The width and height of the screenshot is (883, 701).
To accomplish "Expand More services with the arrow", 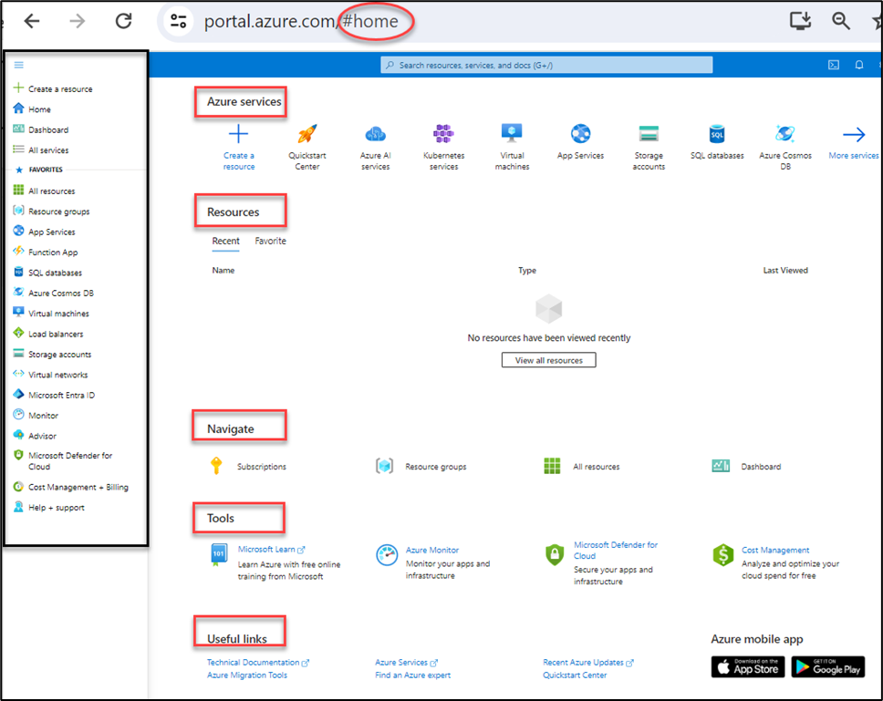I will point(853,134).
